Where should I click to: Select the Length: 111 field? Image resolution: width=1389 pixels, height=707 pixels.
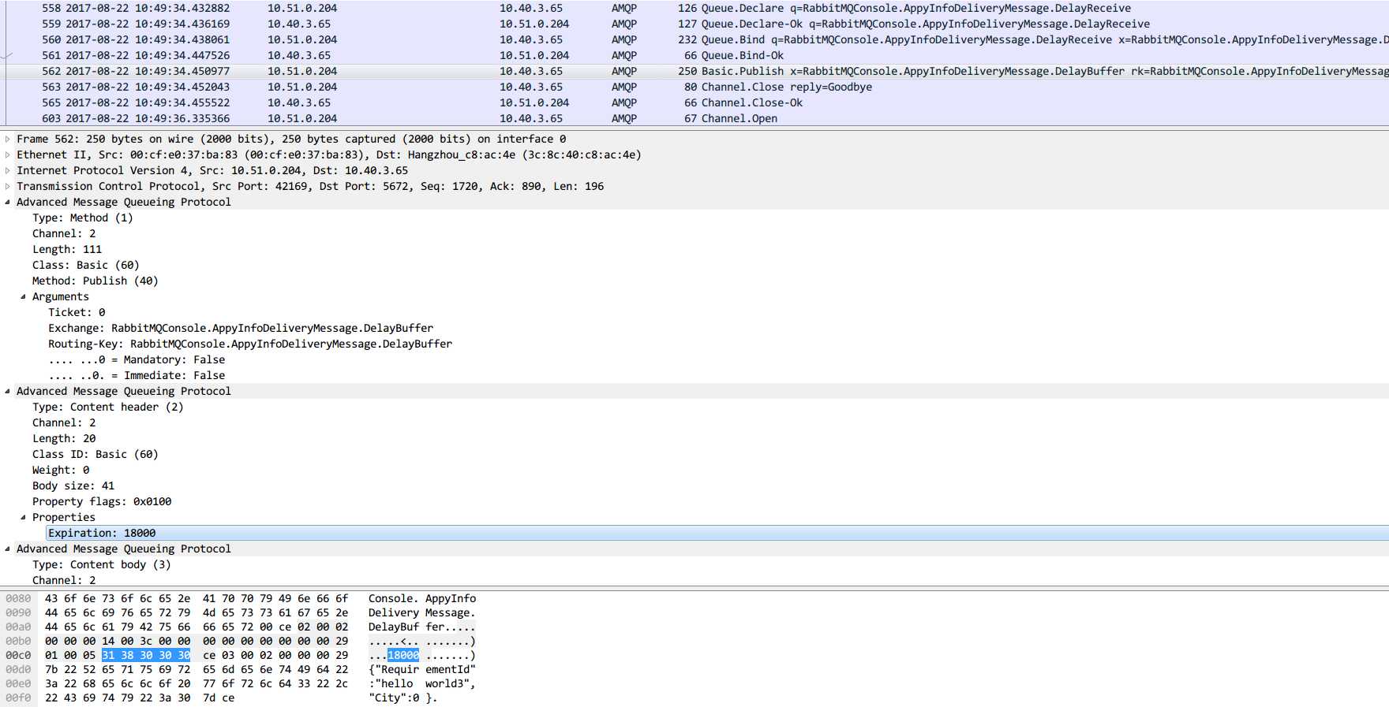click(x=67, y=249)
